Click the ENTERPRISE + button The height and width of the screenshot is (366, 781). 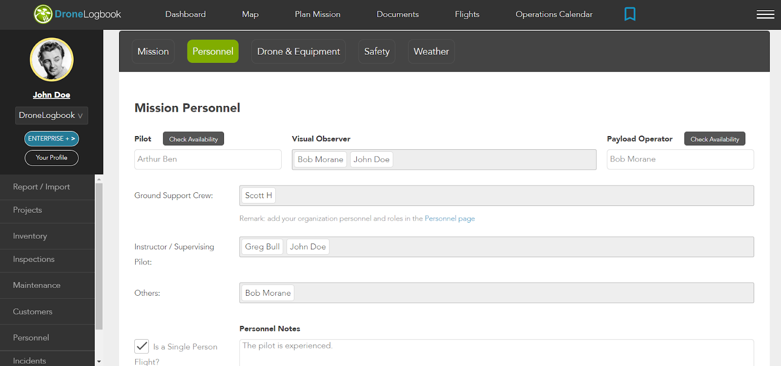[52, 139]
